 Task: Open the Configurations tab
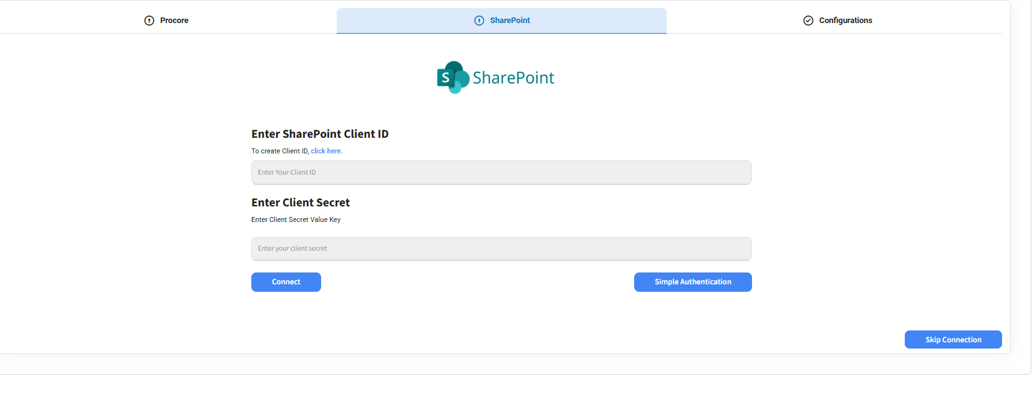845,21
